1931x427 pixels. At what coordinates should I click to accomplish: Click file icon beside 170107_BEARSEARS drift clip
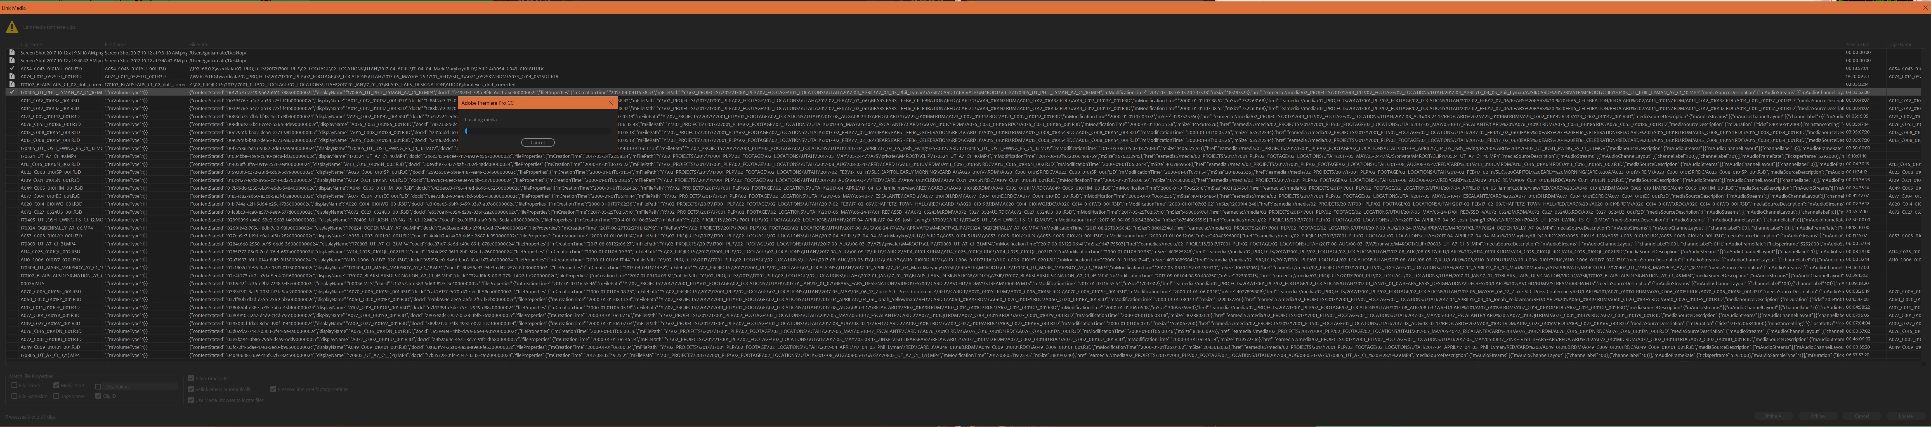click(12, 85)
